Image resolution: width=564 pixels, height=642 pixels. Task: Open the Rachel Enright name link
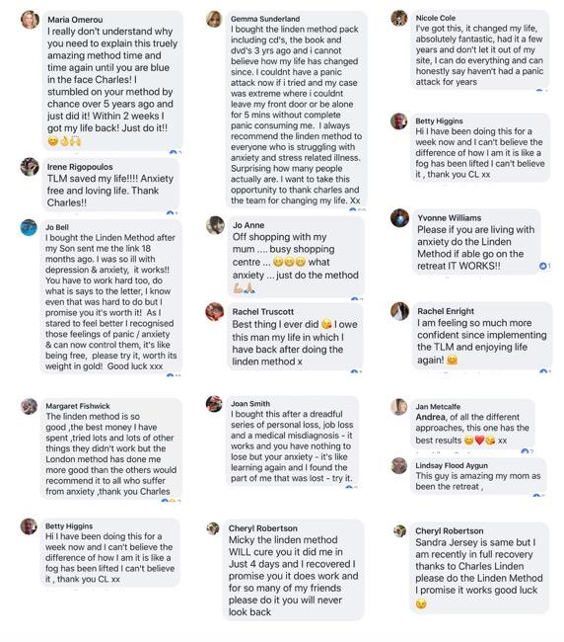tap(446, 311)
